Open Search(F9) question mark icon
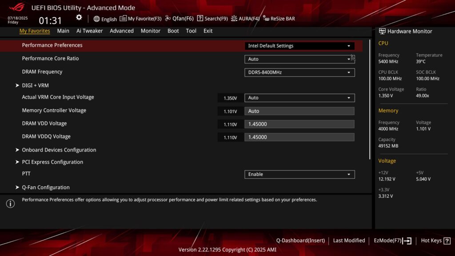Viewport: 455px width, 256px height. [x=200, y=18]
